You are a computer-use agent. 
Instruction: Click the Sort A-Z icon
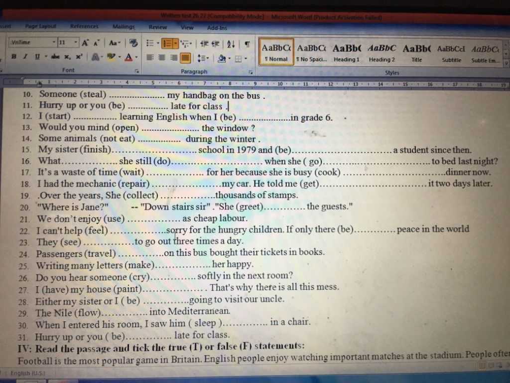tap(231, 44)
